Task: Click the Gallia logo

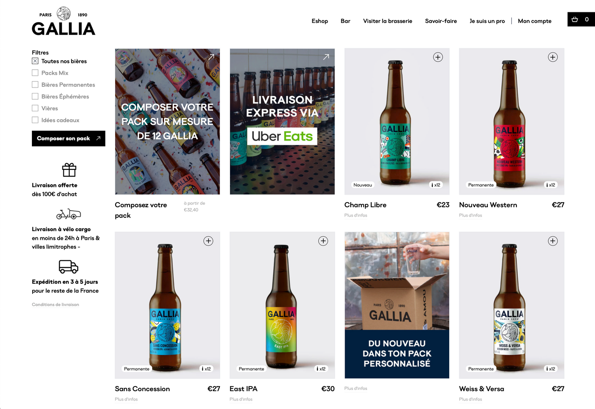Action: click(x=64, y=21)
